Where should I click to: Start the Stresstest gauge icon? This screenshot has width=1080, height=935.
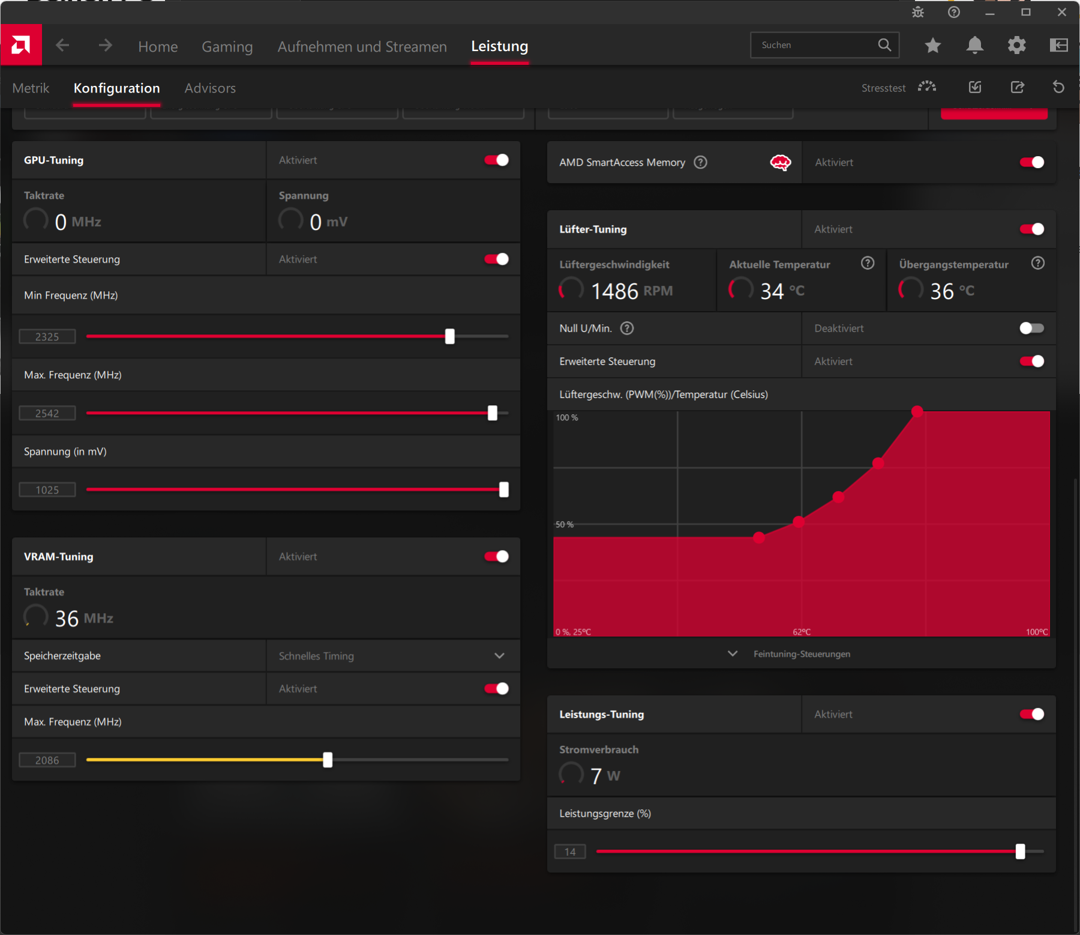[927, 87]
